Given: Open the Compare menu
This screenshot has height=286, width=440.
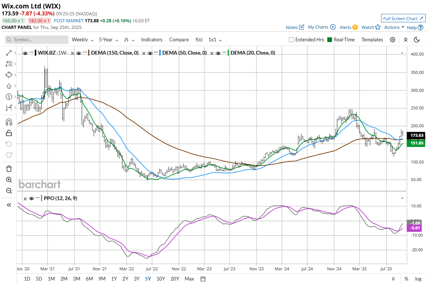Looking at the screenshot, I should (179, 39).
